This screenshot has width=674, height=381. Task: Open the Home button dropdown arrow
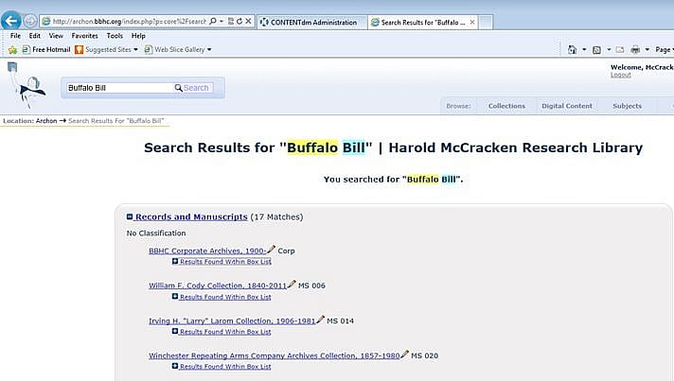[584, 50]
